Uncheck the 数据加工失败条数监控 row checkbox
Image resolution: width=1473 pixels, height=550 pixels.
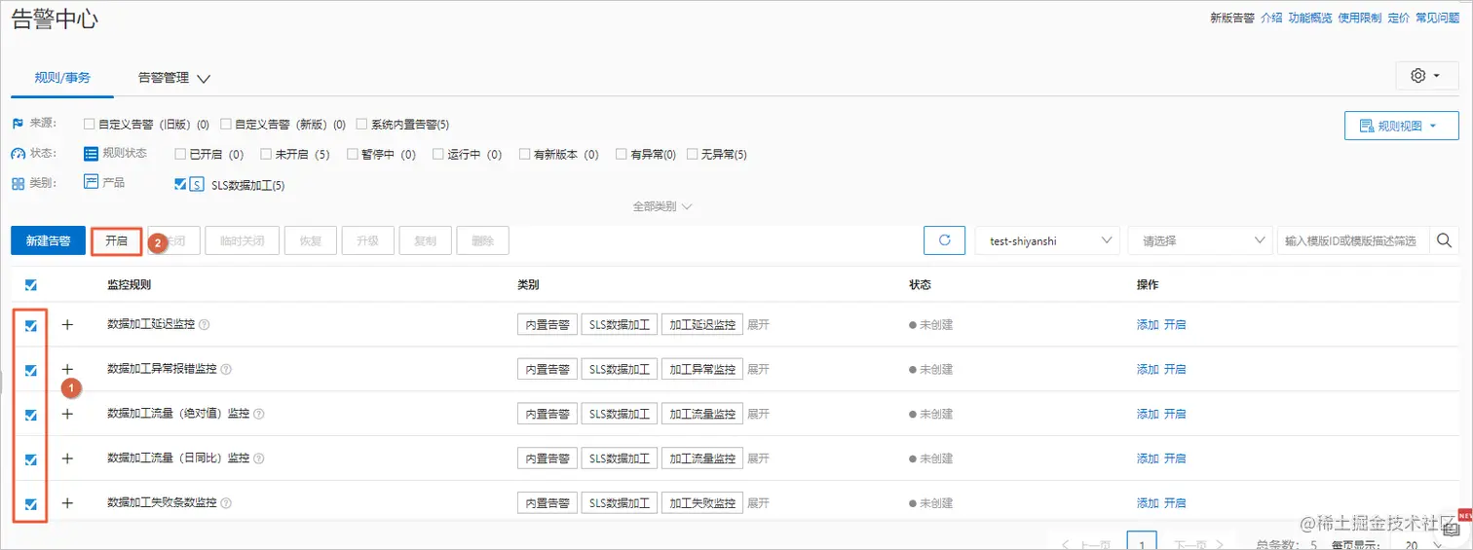point(30,504)
